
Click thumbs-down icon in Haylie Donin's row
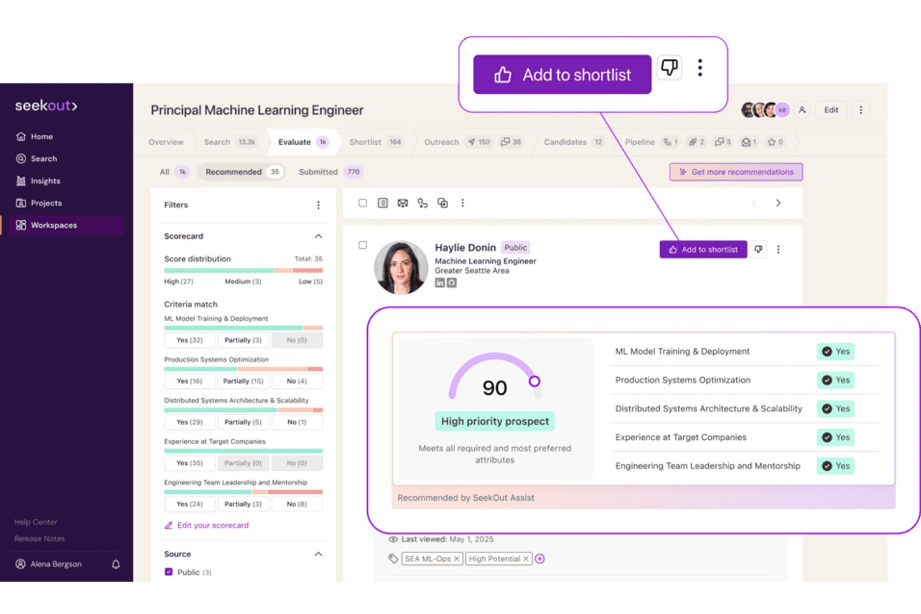[759, 249]
